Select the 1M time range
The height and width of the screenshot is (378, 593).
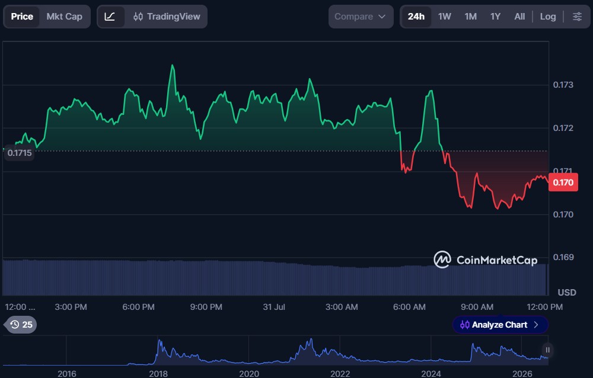coord(470,17)
